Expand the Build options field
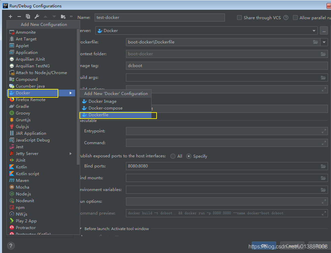The image size is (331, 253). [x=324, y=89]
